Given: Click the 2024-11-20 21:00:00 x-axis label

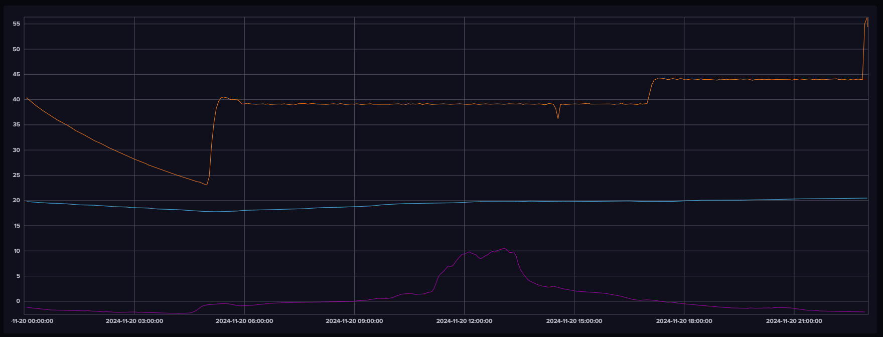Looking at the screenshot, I should (x=794, y=321).
